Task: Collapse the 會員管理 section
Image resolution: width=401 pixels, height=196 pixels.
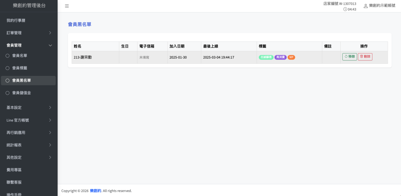Action: coord(50,45)
